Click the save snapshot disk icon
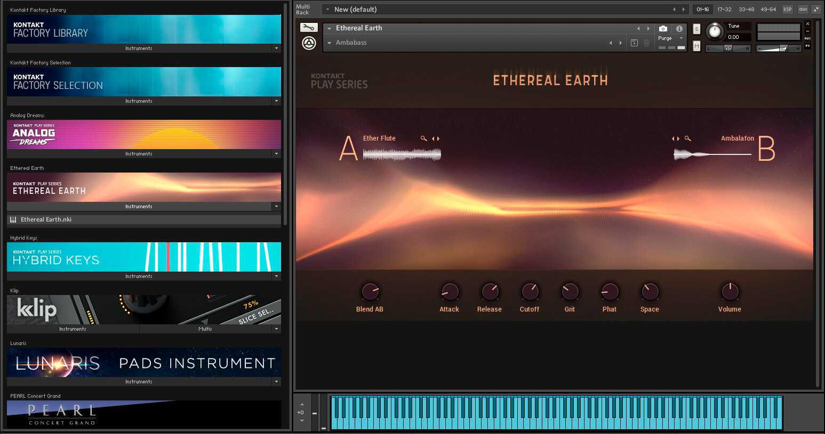This screenshot has height=434, width=825. click(x=634, y=43)
